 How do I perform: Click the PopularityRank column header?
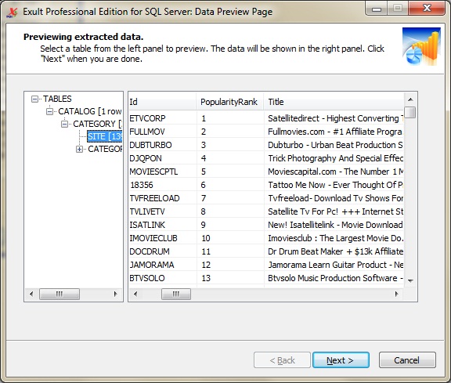tap(230, 102)
